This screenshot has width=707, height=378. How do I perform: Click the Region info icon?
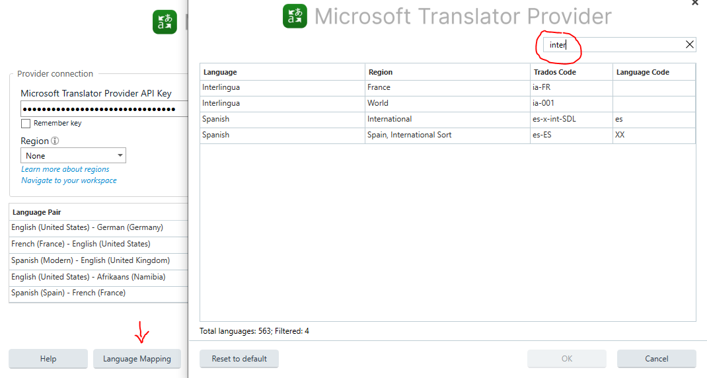[x=55, y=141]
